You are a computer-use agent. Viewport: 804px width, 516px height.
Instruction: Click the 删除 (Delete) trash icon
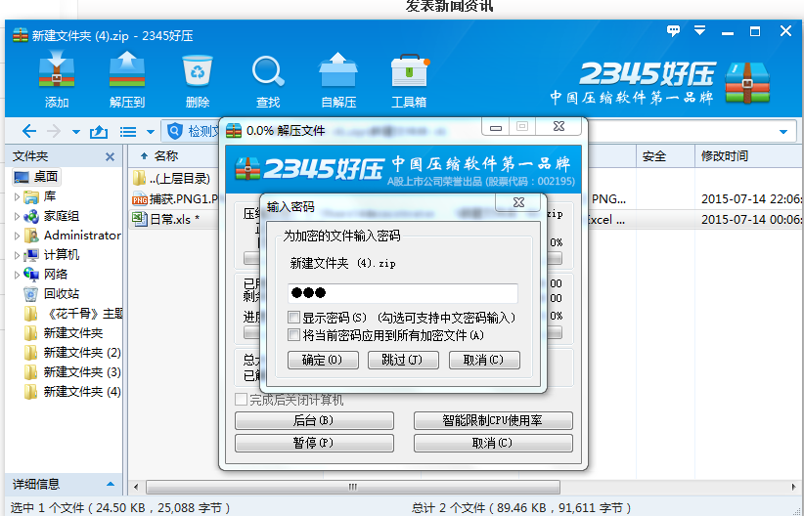pyautogui.click(x=198, y=79)
